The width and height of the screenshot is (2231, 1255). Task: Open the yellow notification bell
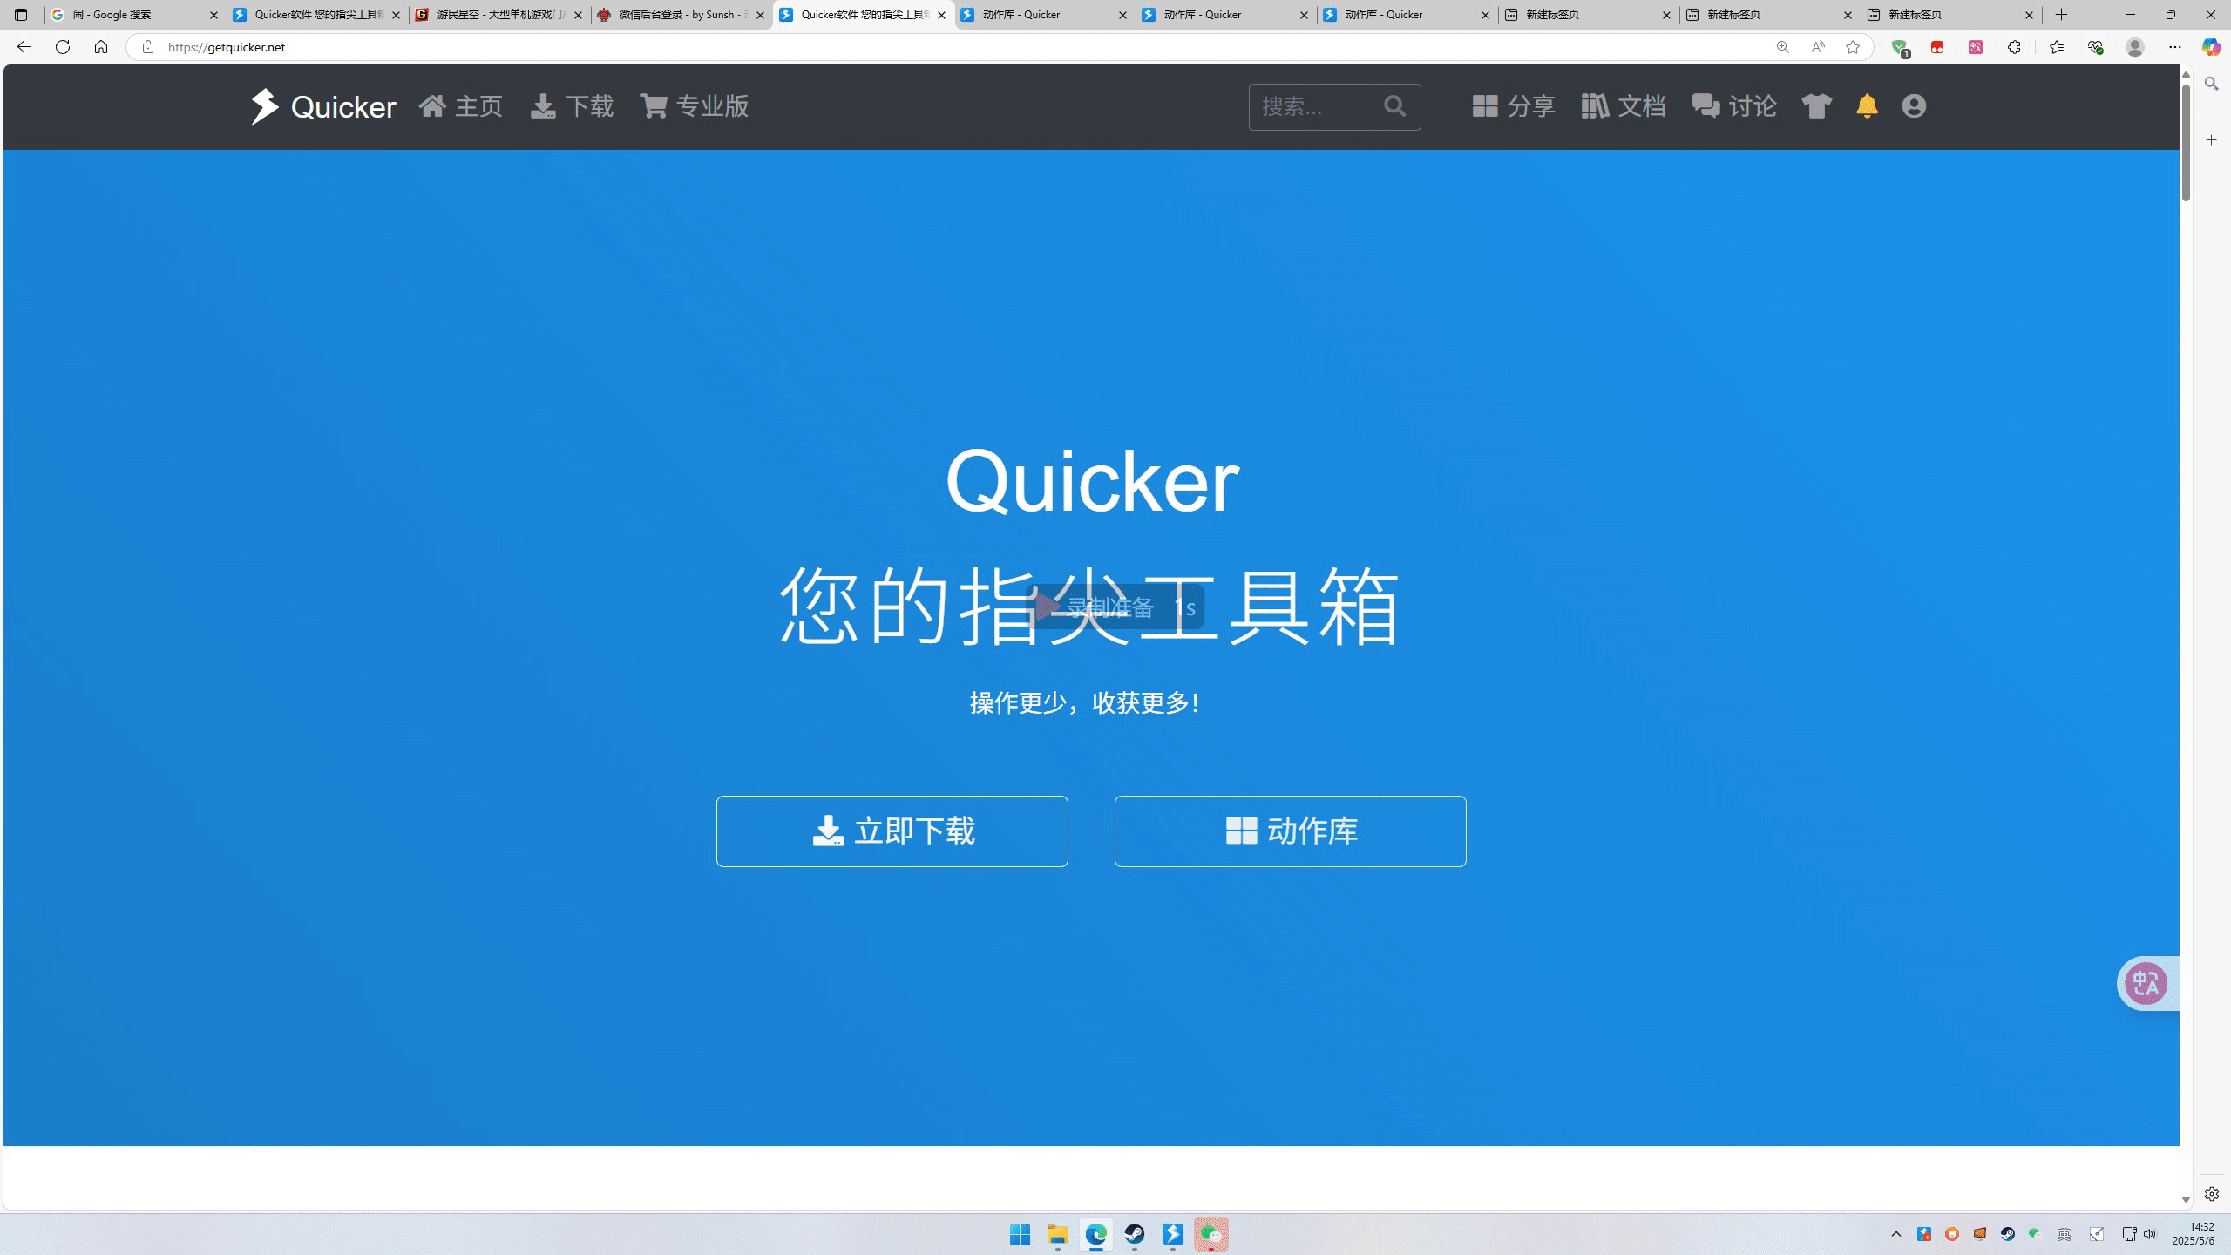pyautogui.click(x=1867, y=106)
